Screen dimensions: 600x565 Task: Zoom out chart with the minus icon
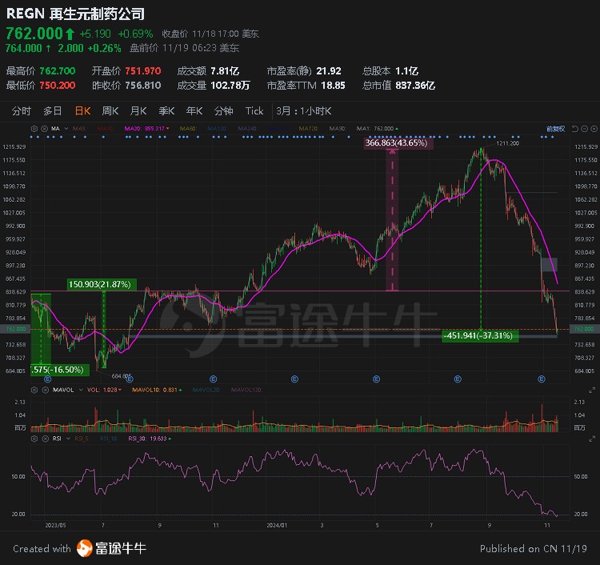click(x=584, y=129)
